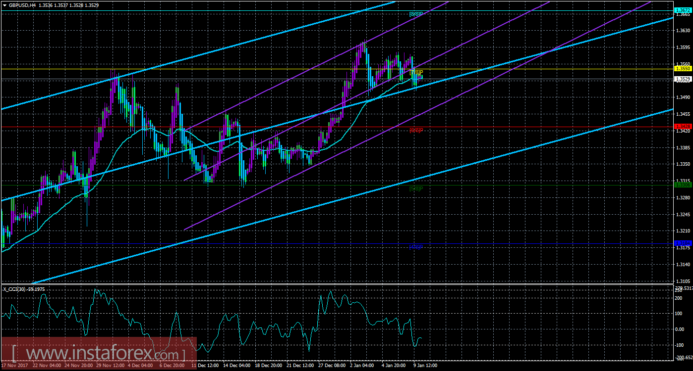Click the 29 Nov 12:00 time label
The image size is (693, 371).
pyautogui.click(x=111, y=366)
